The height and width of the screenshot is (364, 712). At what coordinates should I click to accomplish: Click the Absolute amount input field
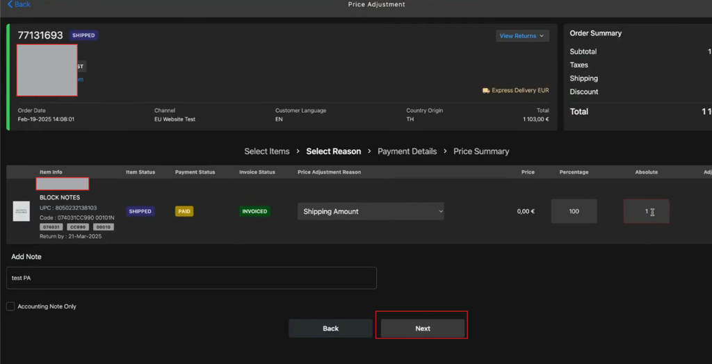[646, 211]
